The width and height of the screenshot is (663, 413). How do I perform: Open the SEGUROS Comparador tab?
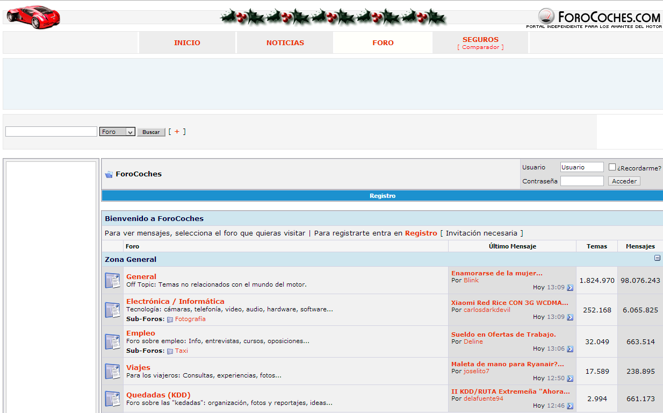(x=480, y=43)
